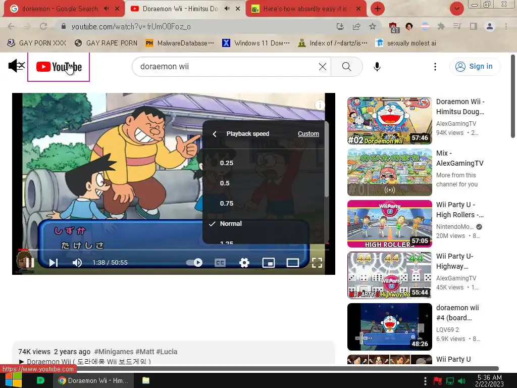Open green chat app on taskbar
The height and width of the screenshot is (388, 517).
[x=40, y=380]
